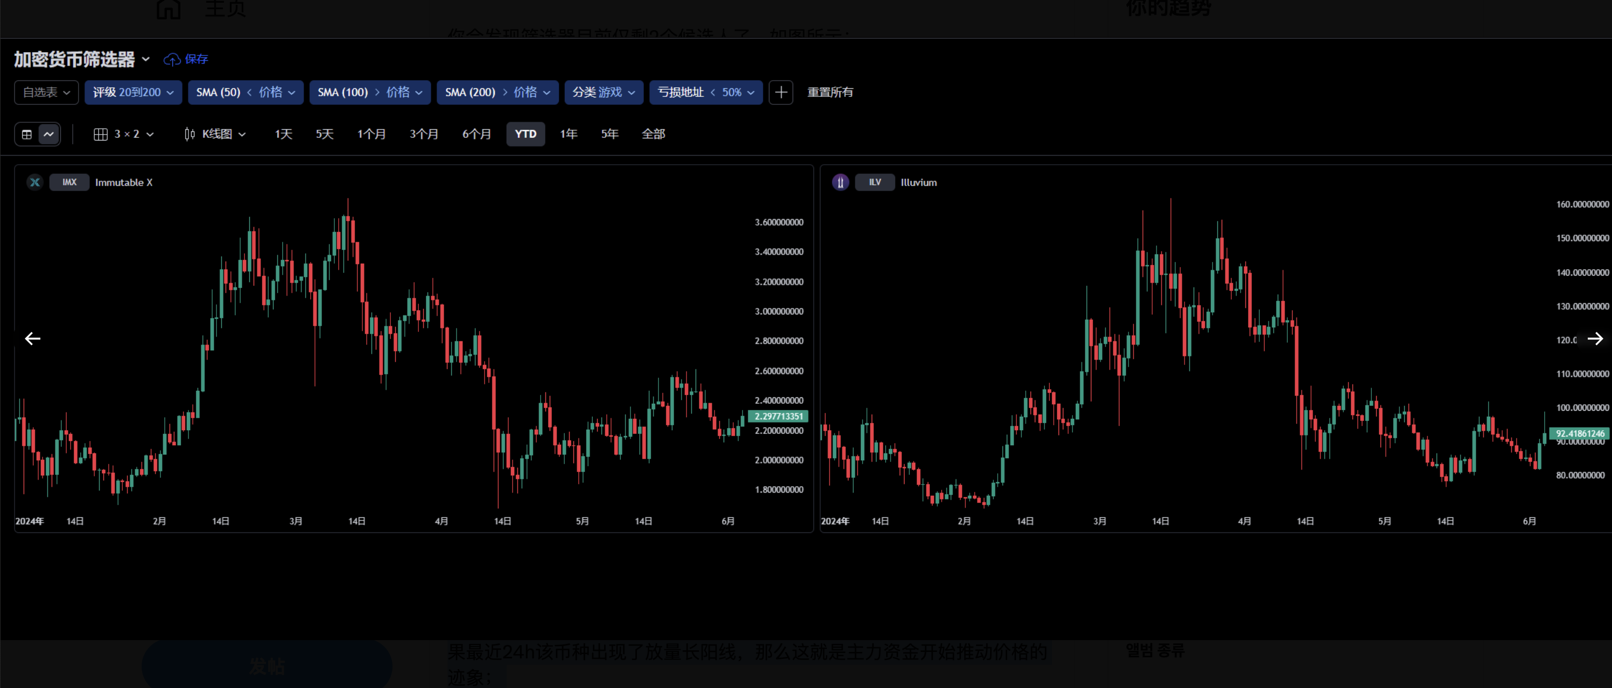The image size is (1612, 688).
Task: Select the 6个月 time range
Action: point(476,134)
